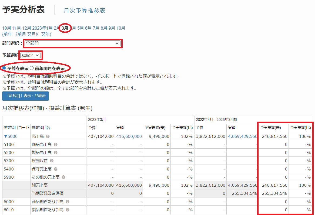Open help icon beside その他の売上高
The height and width of the screenshot is (215, 315).
(x=63, y=177)
